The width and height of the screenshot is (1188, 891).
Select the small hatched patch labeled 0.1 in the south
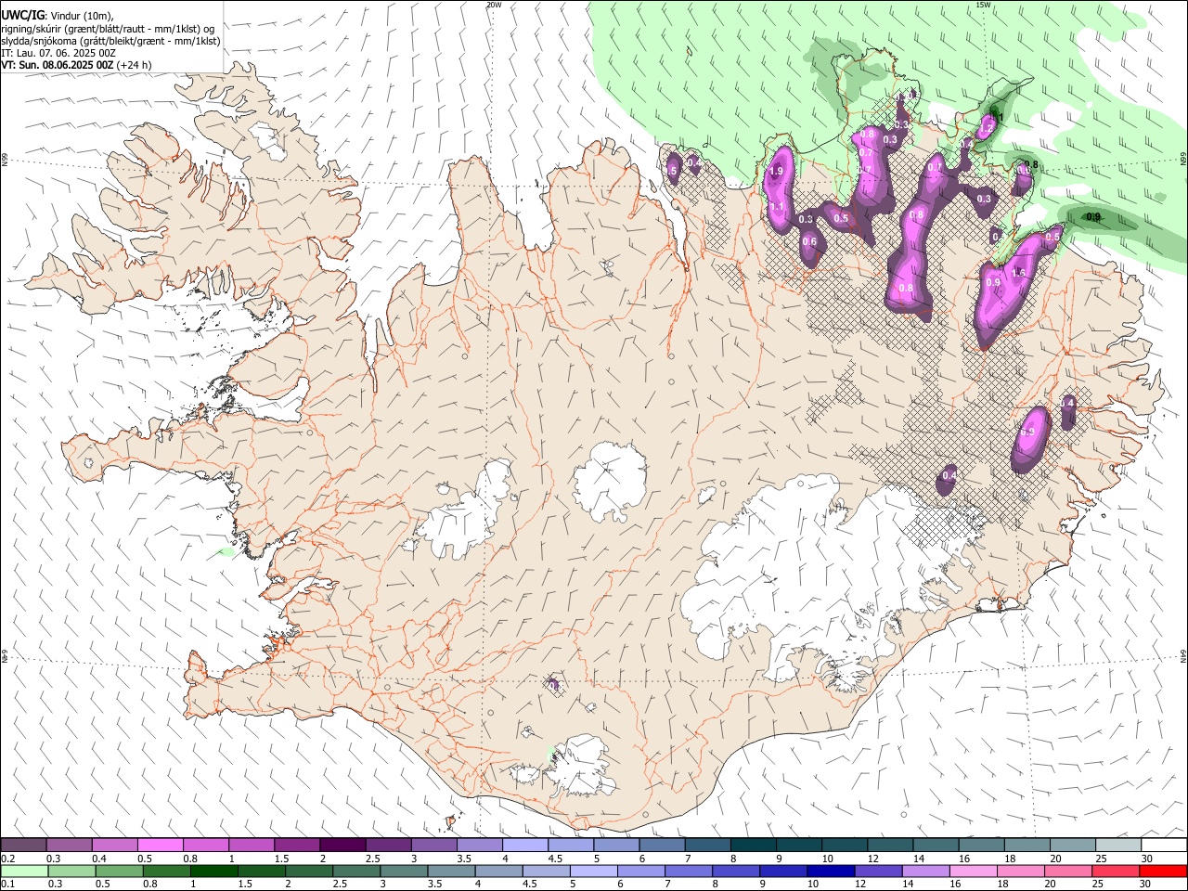554,685
